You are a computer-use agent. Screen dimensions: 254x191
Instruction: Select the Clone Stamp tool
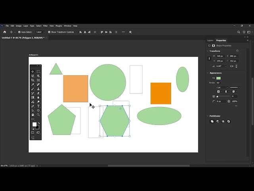pyautogui.click(x=38, y=89)
